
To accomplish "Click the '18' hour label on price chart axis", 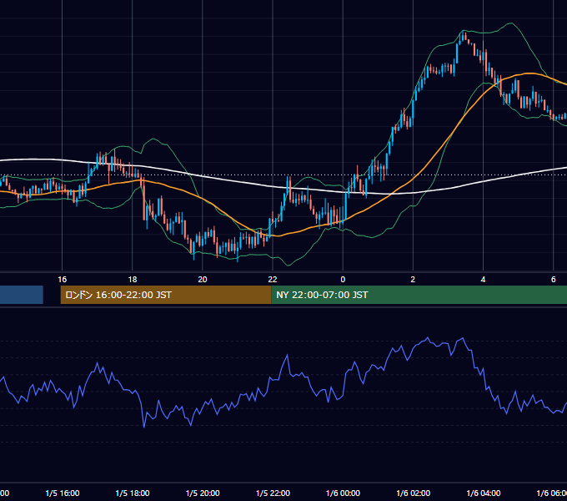I will (133, 280).
